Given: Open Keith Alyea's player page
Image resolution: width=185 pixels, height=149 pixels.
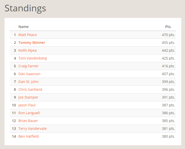Looking at the screenshot, I should 28,50.
